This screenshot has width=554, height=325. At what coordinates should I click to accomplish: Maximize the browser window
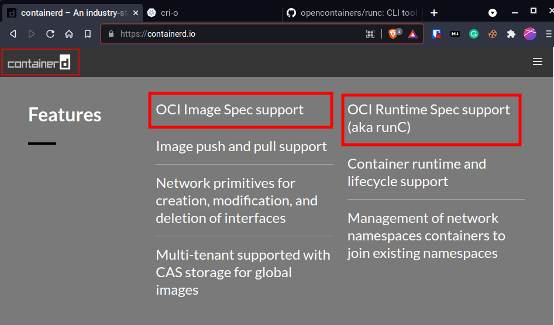point(534,11)
